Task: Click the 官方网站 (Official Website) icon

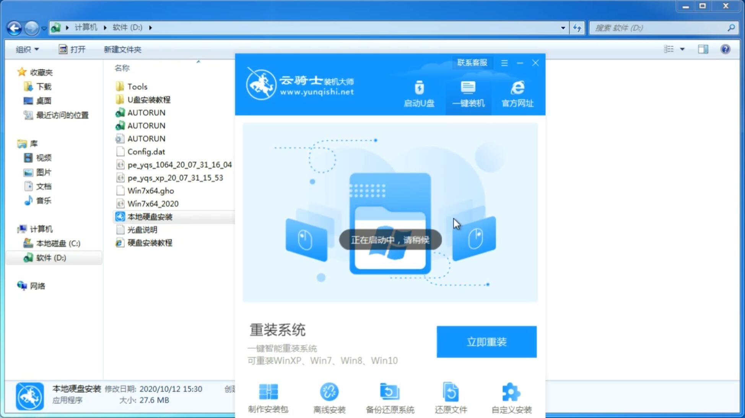Action: 516,94
